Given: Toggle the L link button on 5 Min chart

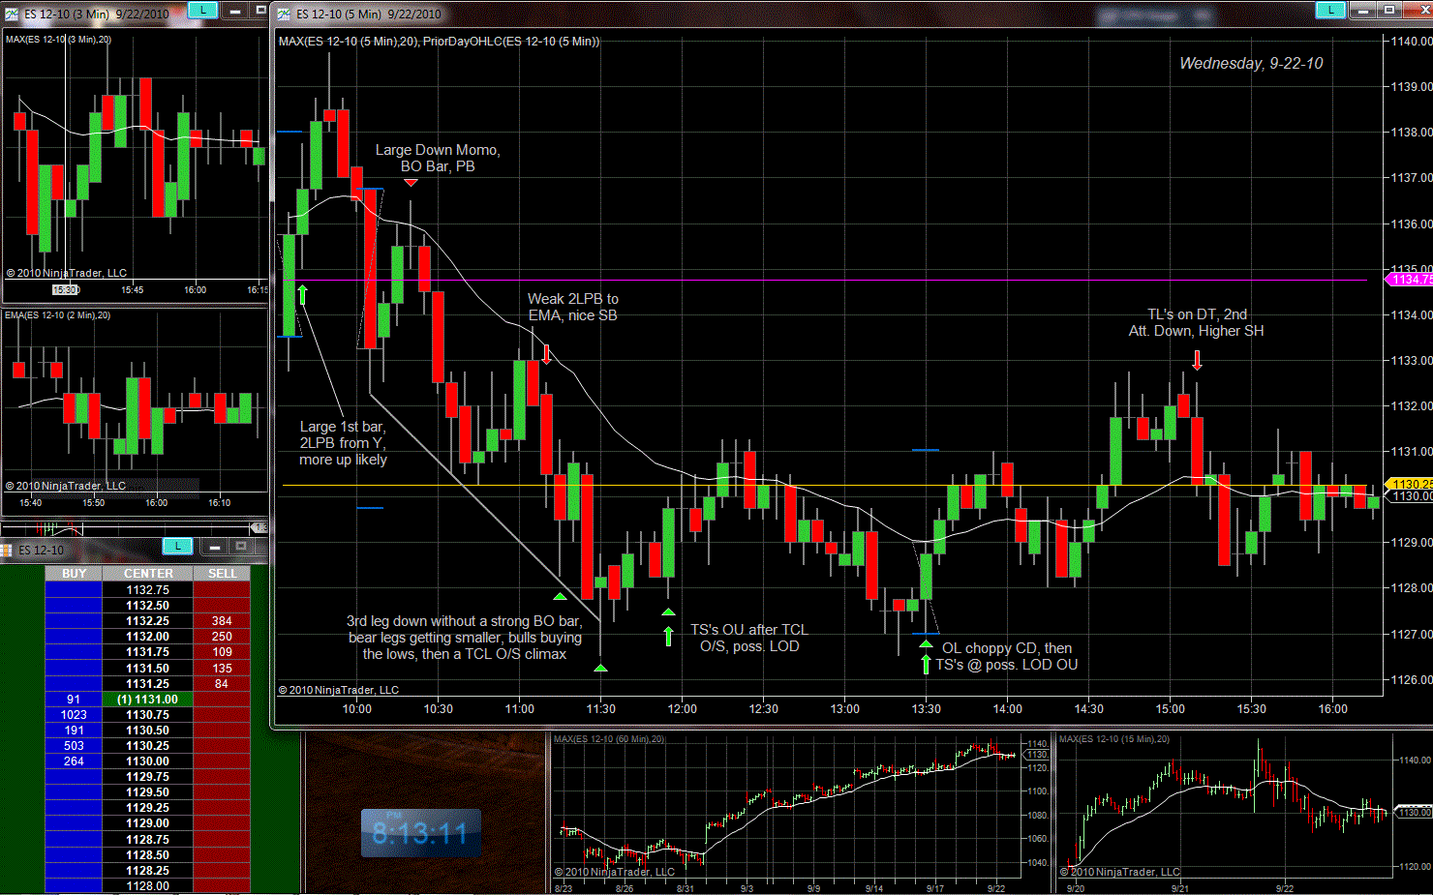Looking at the screenshot, I should tap(1330, 11).
